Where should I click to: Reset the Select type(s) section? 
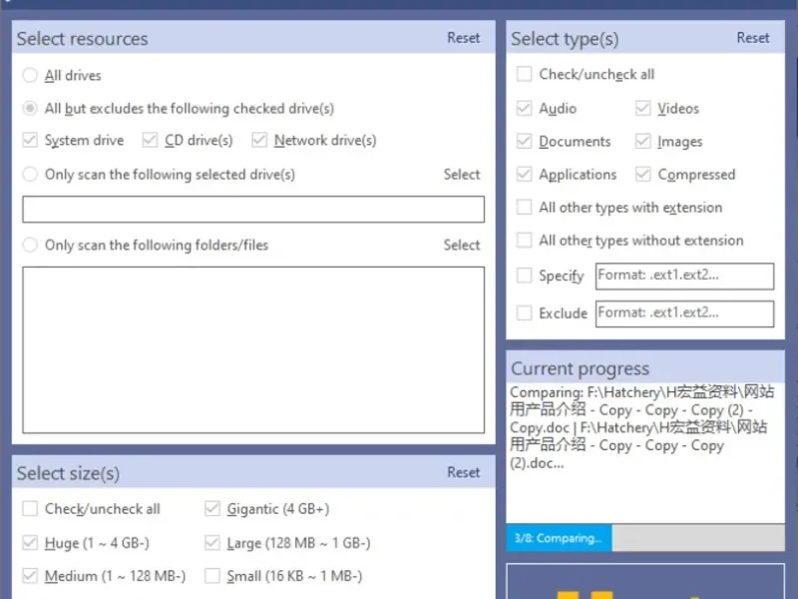[753, 38]
